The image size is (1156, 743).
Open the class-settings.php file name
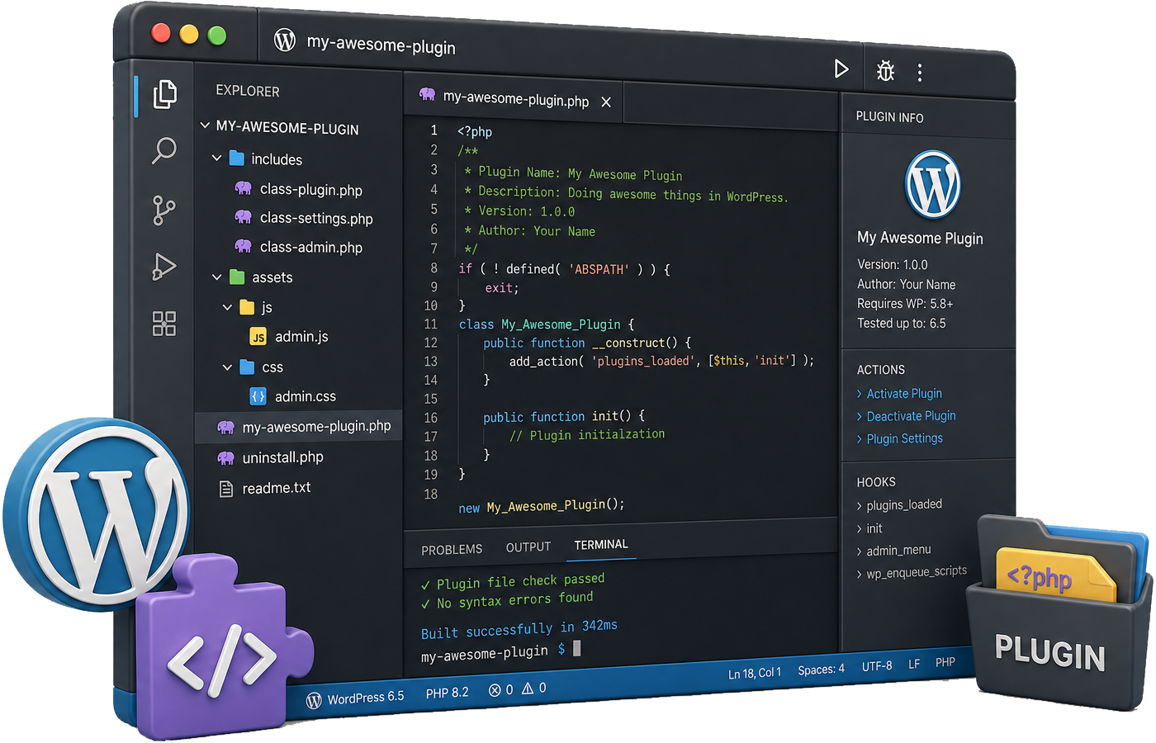(x=316, y=219)
